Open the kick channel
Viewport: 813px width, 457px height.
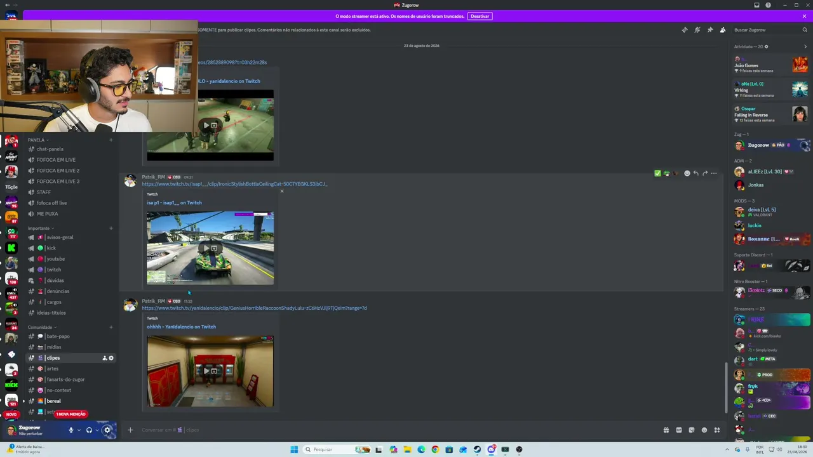click(x=71, y=248)
